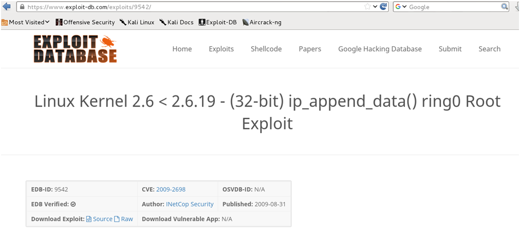This screenshot has width=520, height=231.
Task: Open the Shellcode navigation item
Action: 266,49
